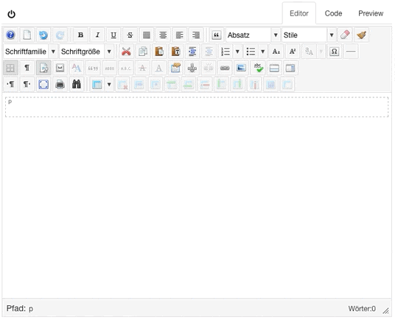Open the anchor icon
Screen dimensions: 395x320
coord(192,68)
